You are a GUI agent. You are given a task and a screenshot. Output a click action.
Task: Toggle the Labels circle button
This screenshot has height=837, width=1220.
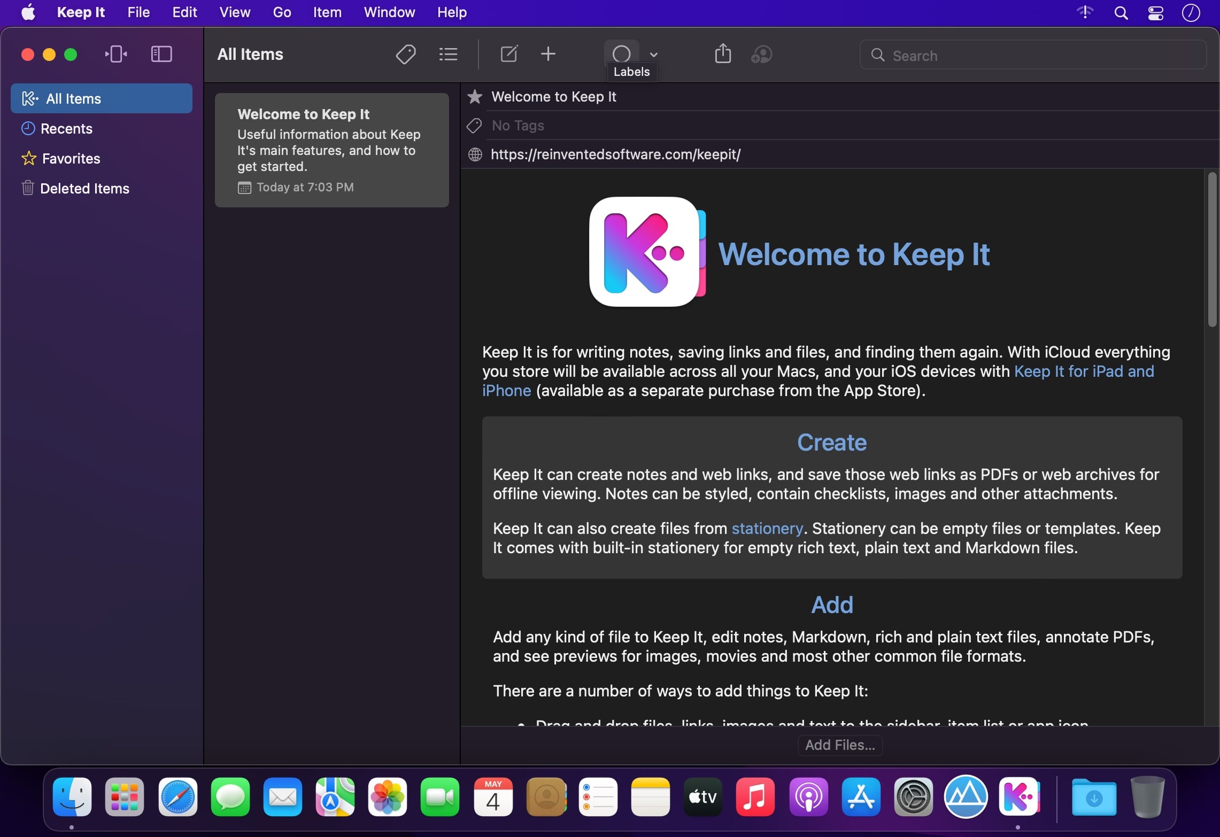(x=621, y=53)
